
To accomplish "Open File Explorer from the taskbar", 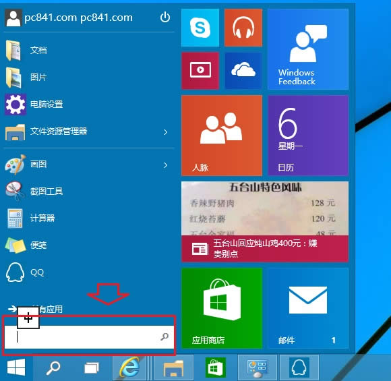I will tap(173, 368).
